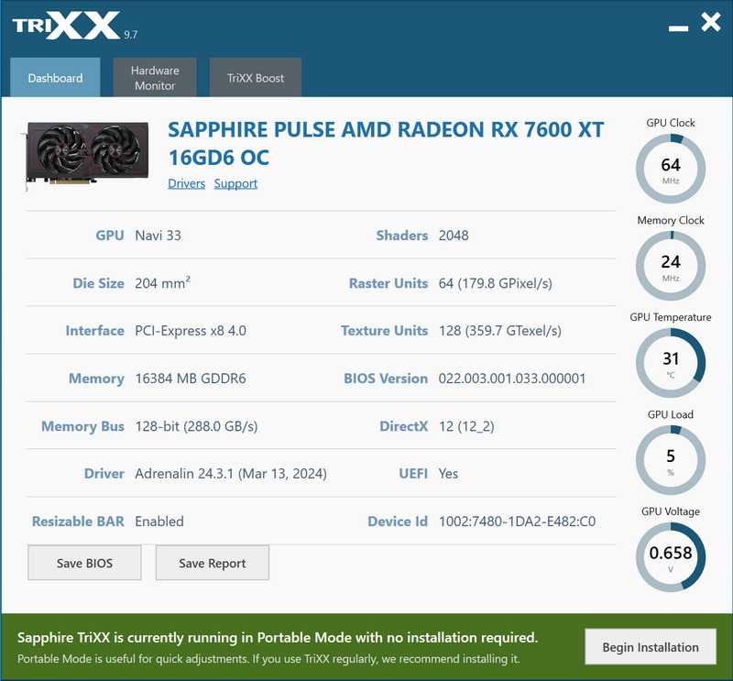Click the SAPPHIRE PULSE card name heading
This screenshot has width=733, height=681.
point(386,143)
